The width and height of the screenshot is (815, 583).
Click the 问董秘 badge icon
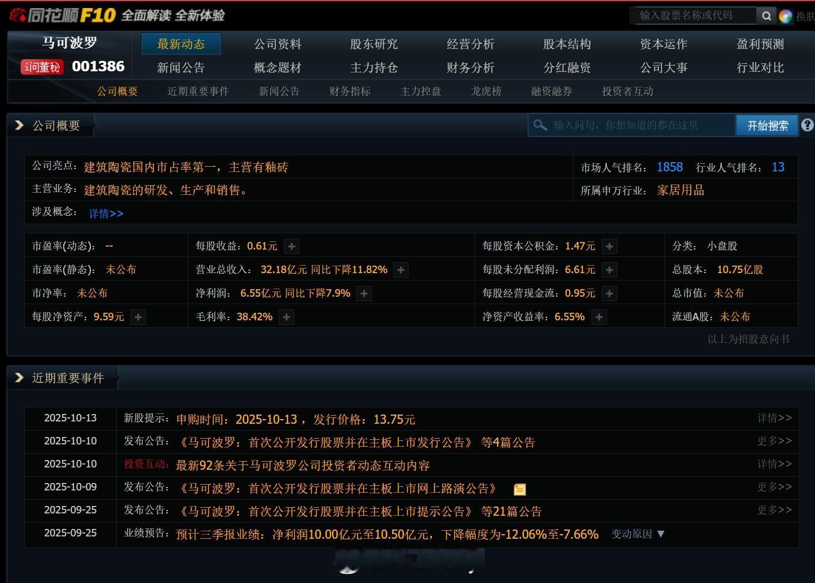click(x=42, y=67)
